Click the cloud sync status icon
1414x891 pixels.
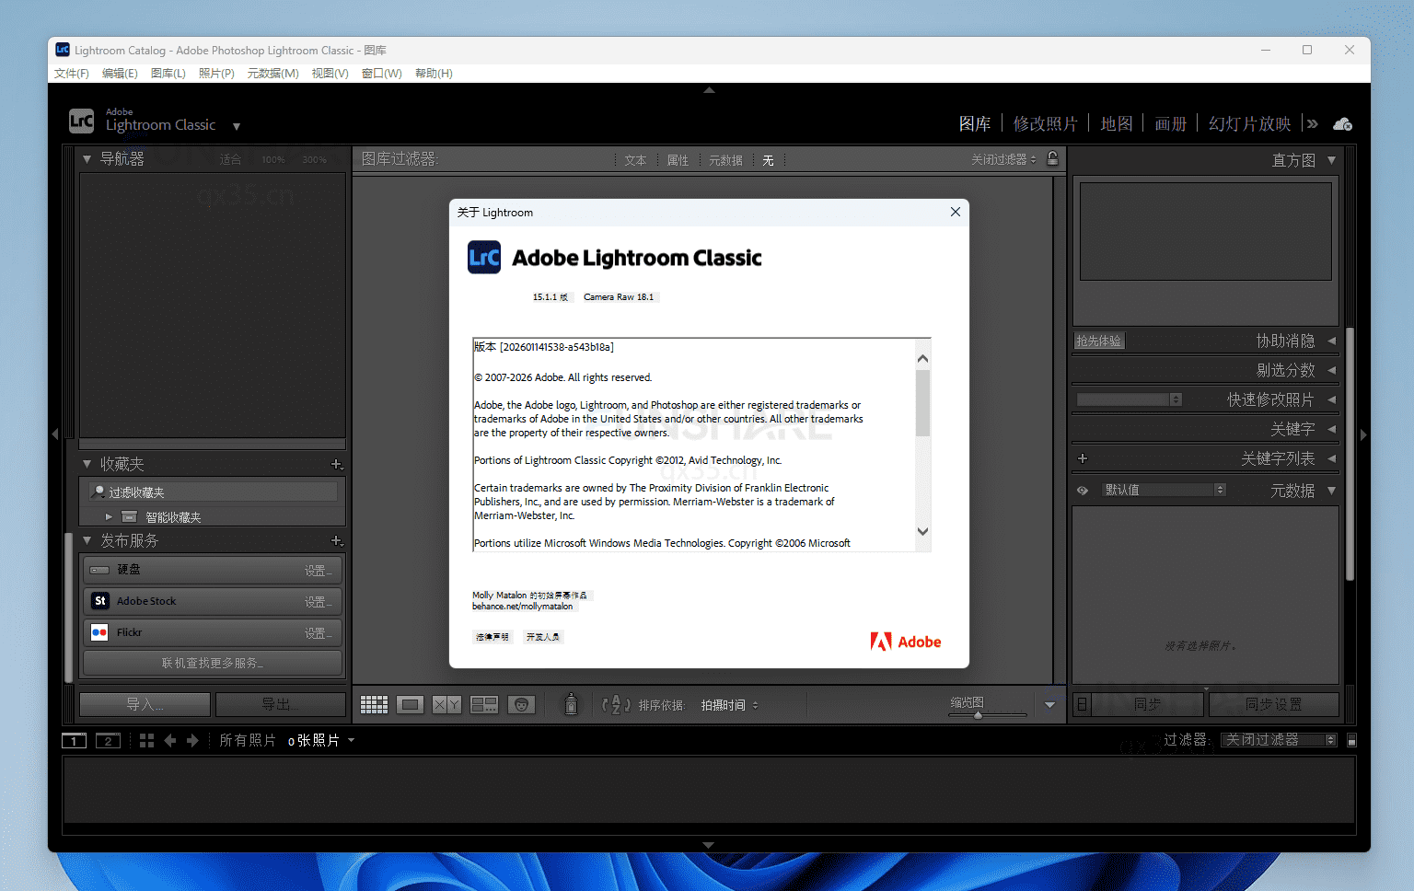[x=1342, y=124]
